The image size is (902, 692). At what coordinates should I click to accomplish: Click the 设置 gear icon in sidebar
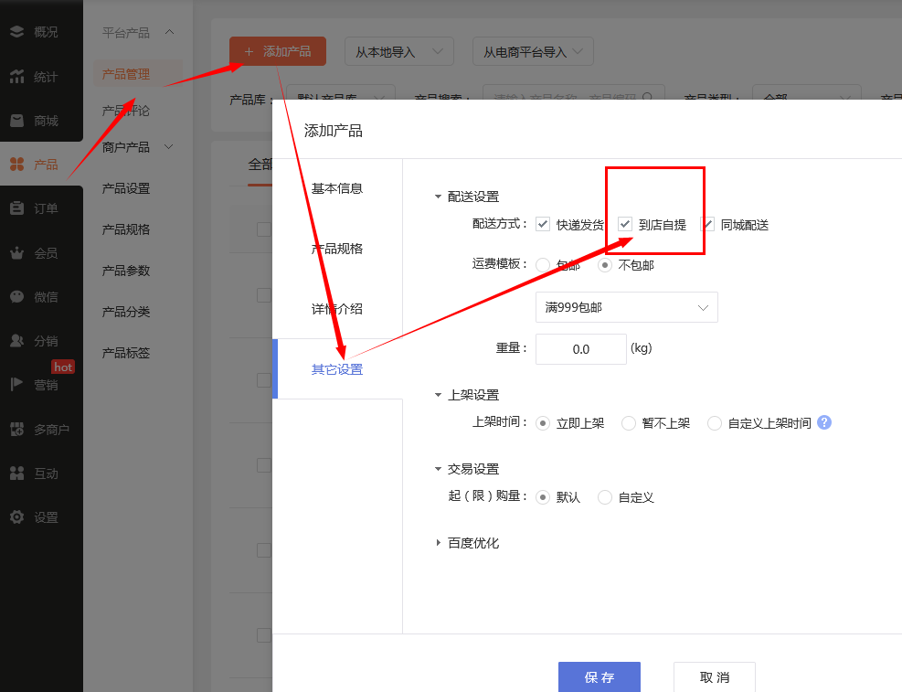[16, 517]
